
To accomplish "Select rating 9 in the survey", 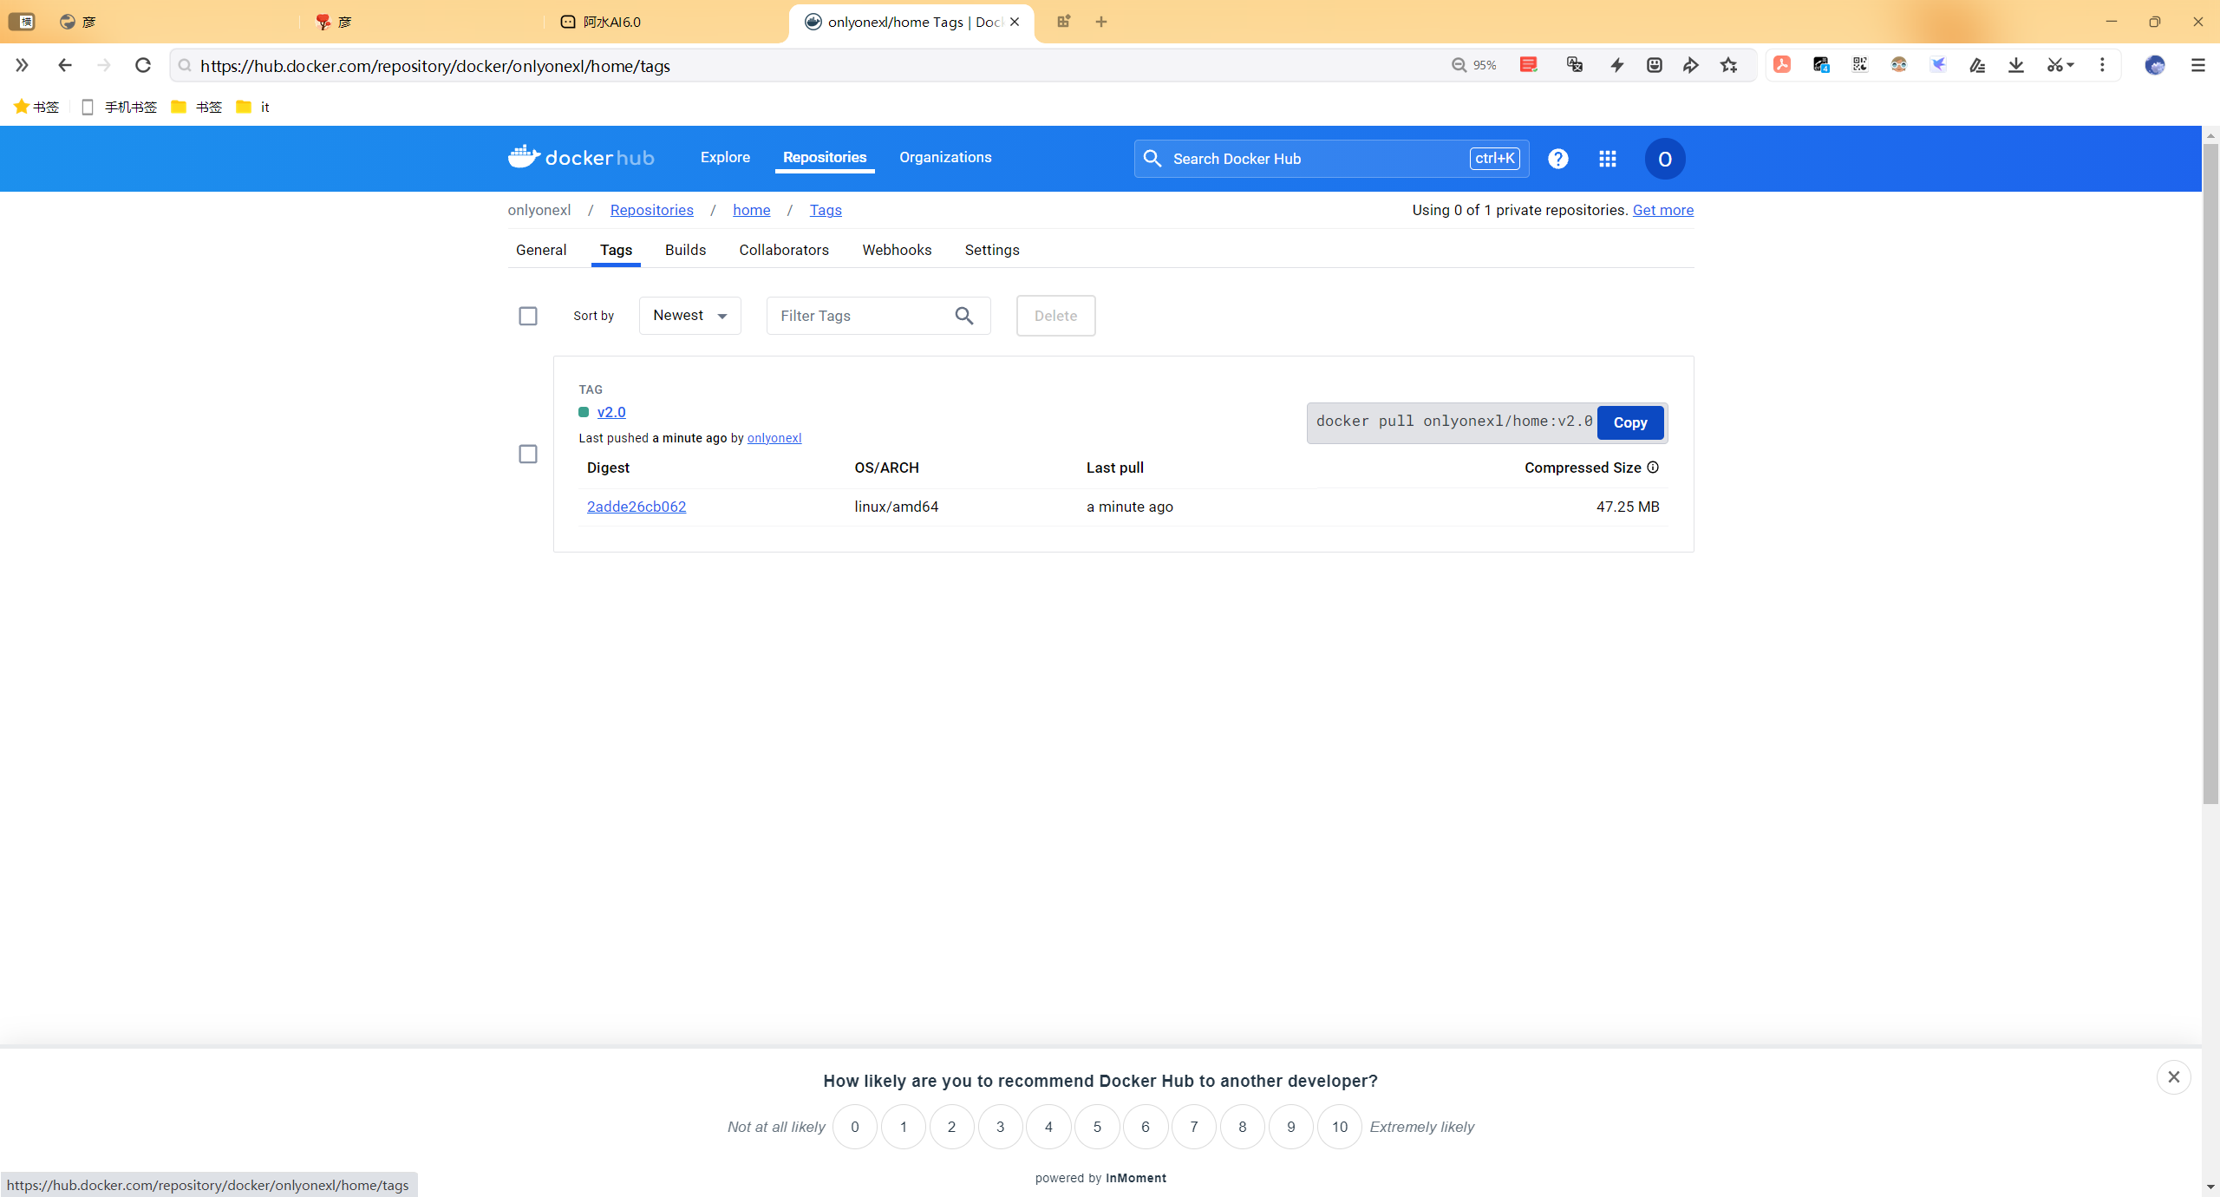I will [x=1291, y=1127].
